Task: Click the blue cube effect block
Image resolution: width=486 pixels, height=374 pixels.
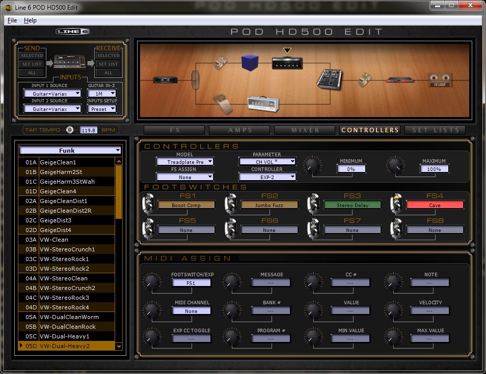Action: (250, 63)
